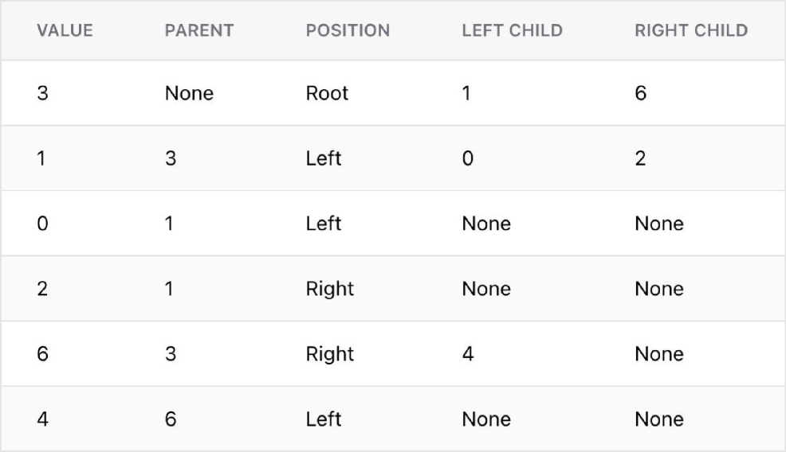Click the VALUE column header

point(65,31)
